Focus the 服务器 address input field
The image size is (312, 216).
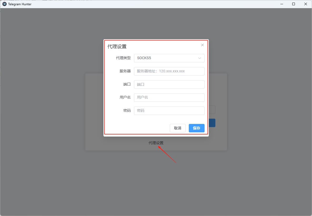click(x=169, y=71)
